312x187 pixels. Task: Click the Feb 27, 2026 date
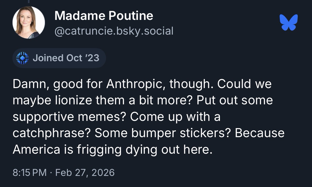[x=85, y=172]
